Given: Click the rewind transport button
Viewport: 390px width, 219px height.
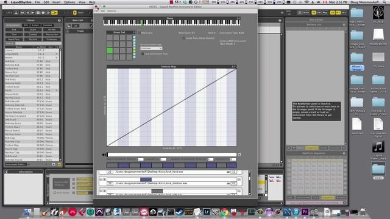Looking at the screenshot, I should pos(28,13).
